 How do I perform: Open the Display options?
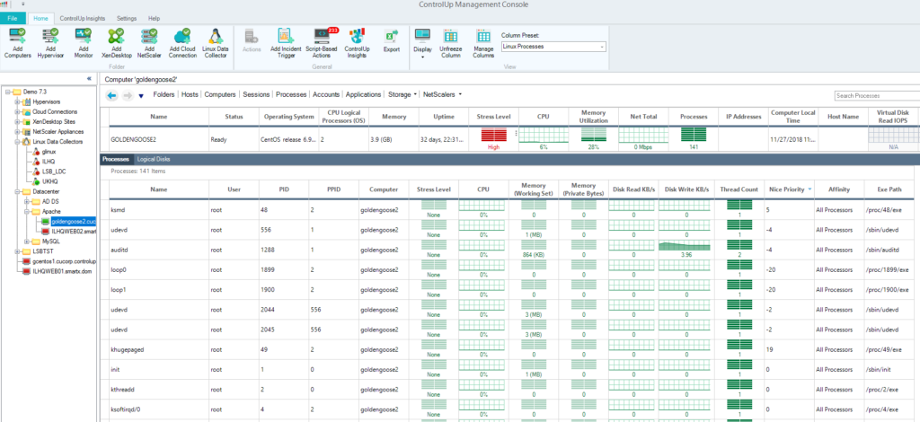[x=422, y=42]
